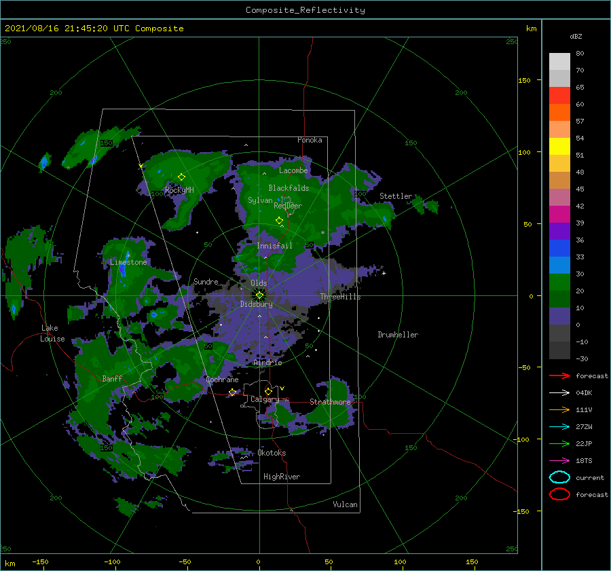Select the dark gray -10 dBZ swatch
This screenshot has height=571, width=611.
tap(559, 350)
